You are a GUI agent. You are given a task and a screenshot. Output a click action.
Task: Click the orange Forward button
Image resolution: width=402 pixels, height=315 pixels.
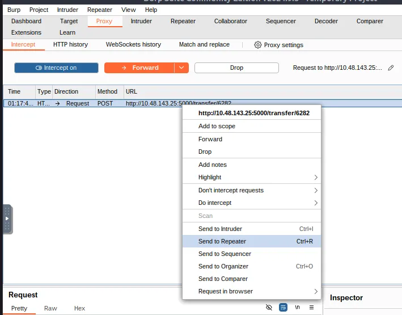pos(139,68)
